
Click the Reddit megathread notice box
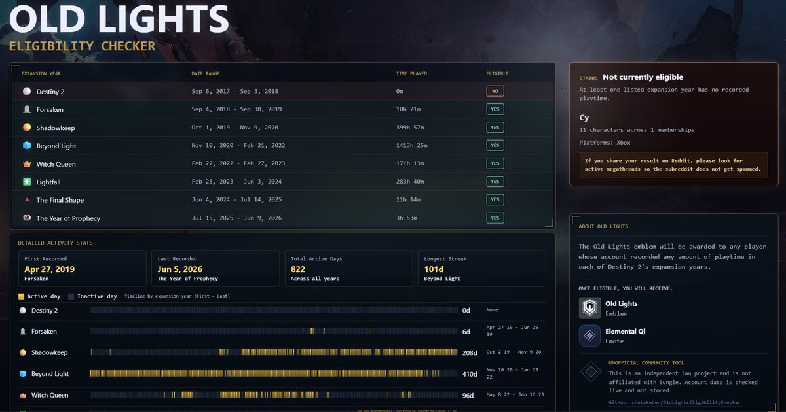pyautogui.click(x=673, y=165)
